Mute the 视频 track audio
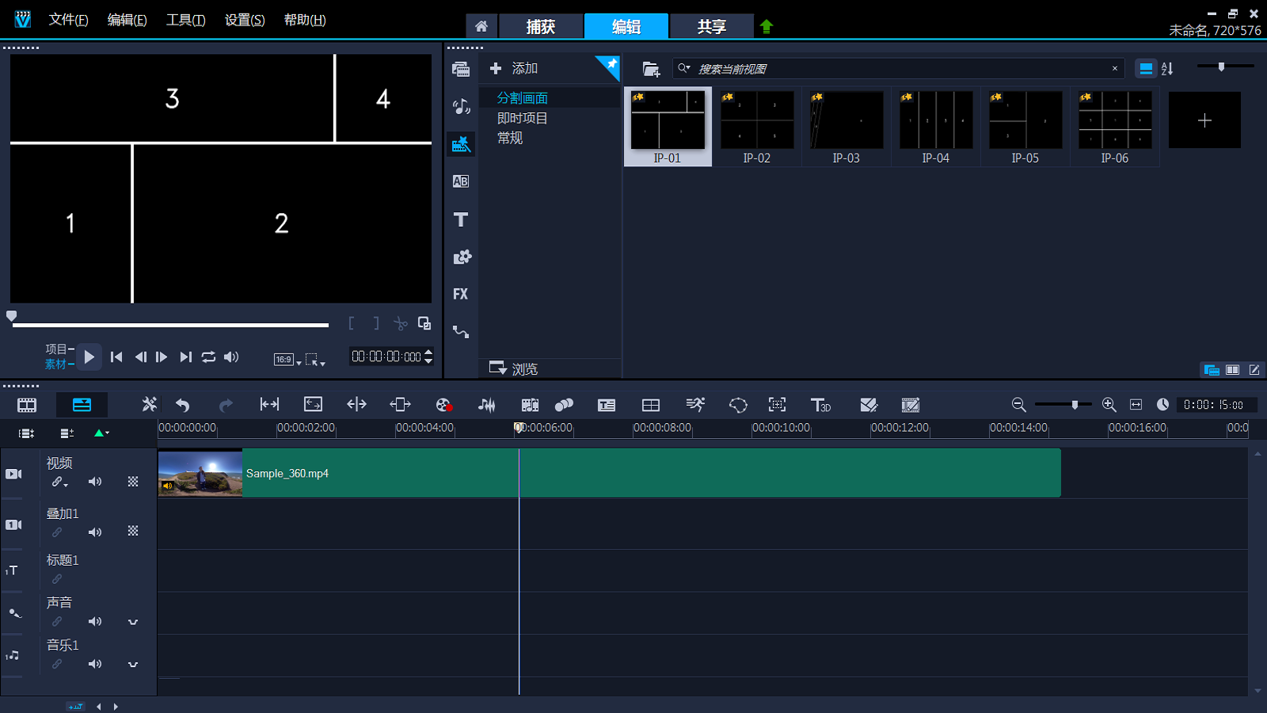The image size is (1267, 713). (x=95, y=482)
